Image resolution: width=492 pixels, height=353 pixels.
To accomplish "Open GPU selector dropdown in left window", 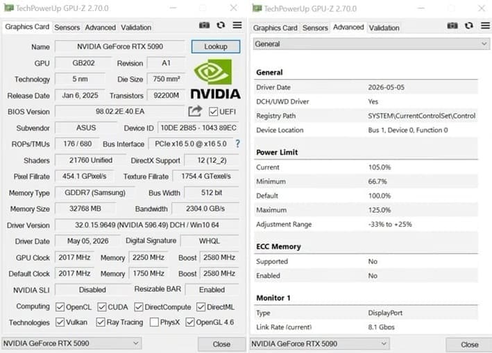I will 71,343.
